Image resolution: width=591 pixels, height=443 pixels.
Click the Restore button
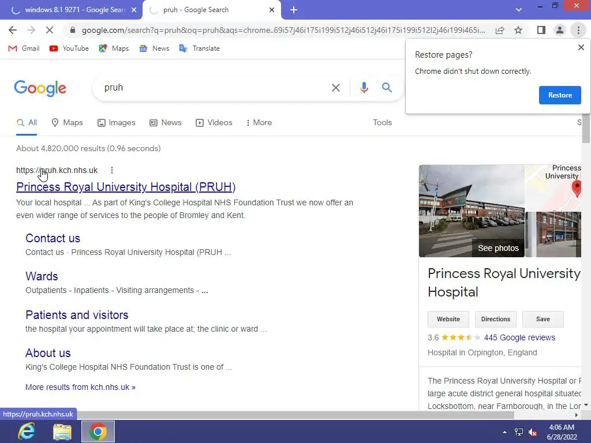point(560,95)
